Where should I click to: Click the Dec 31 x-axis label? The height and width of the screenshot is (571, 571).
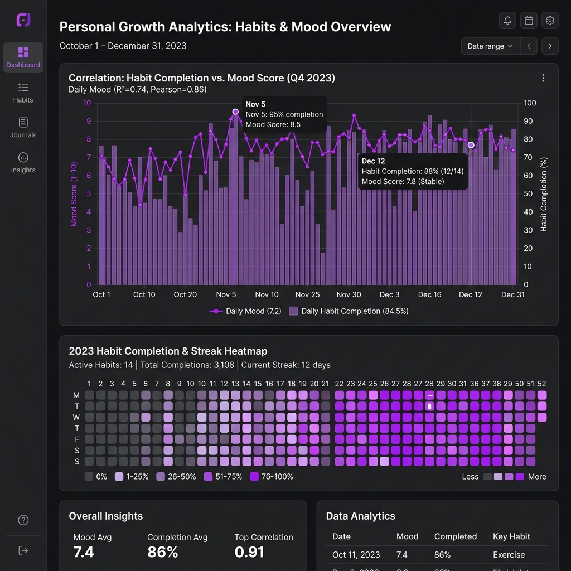513,294
